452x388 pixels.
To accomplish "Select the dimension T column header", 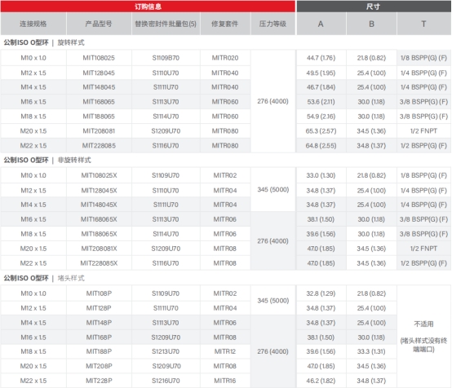I will 423,24.
